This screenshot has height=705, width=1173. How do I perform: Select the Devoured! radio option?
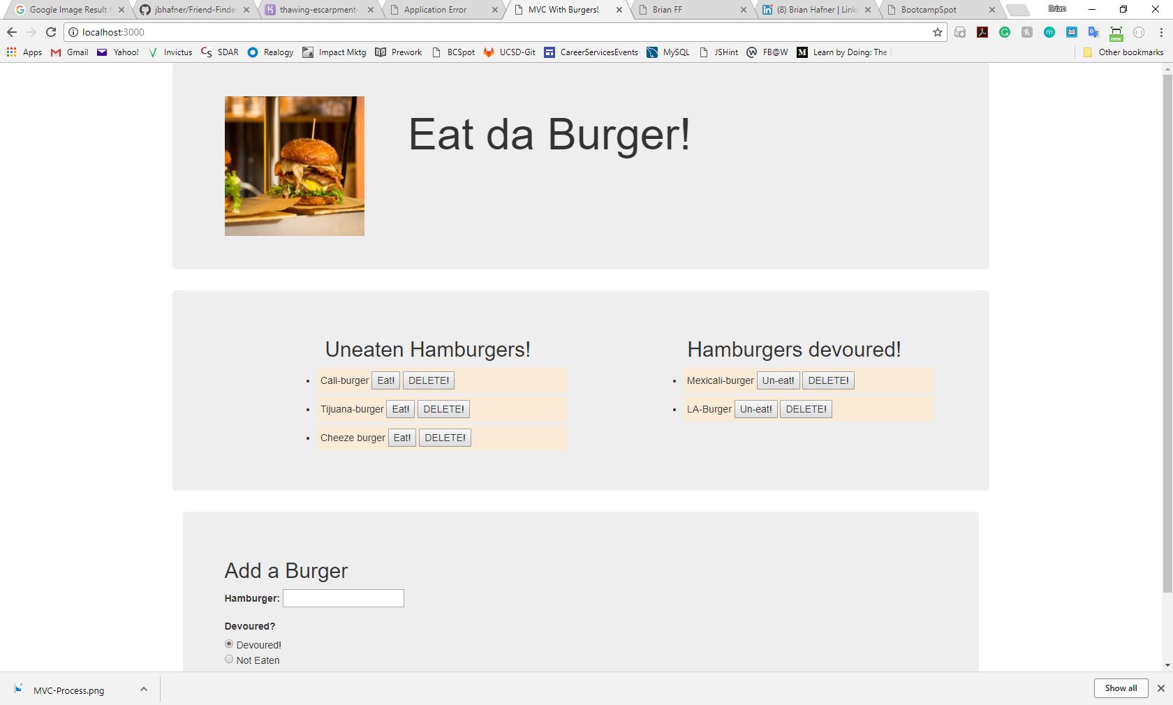(229, 644)
